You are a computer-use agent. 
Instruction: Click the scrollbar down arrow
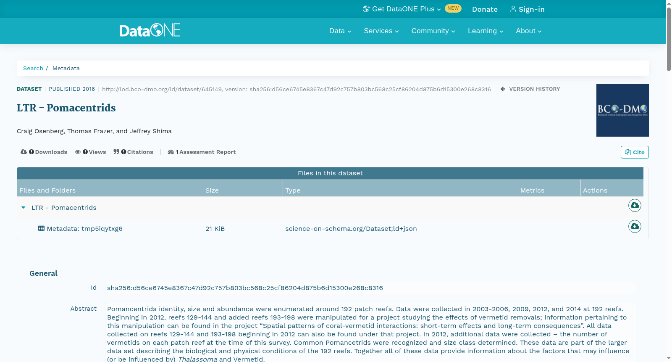[669, 358]
